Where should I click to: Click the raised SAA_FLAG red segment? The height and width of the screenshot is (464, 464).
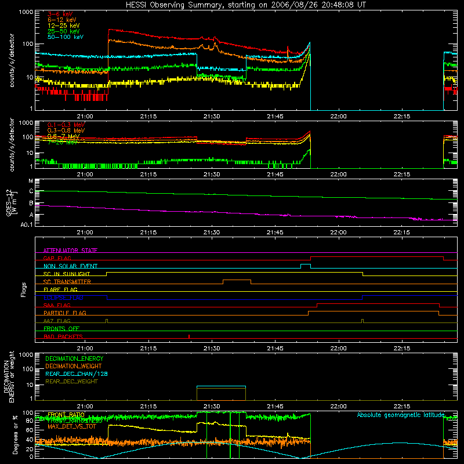pyautogui.click(x=378, y=303)
